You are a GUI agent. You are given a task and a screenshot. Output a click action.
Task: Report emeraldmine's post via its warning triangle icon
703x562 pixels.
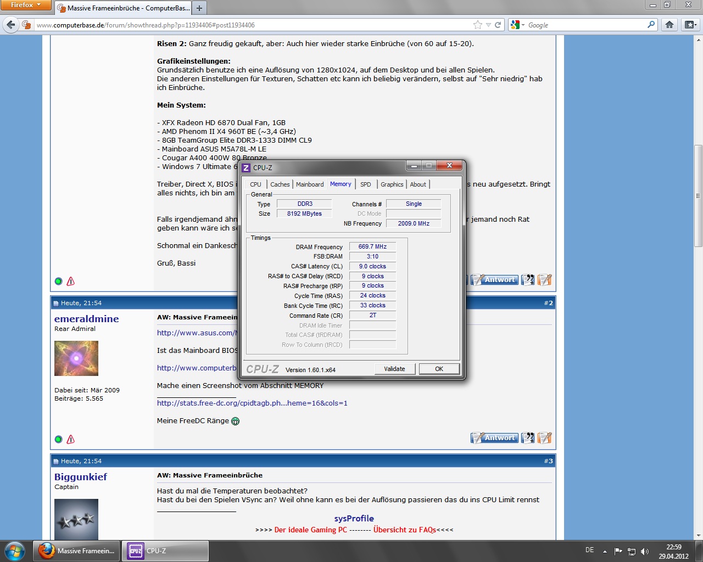pos(71,440)
